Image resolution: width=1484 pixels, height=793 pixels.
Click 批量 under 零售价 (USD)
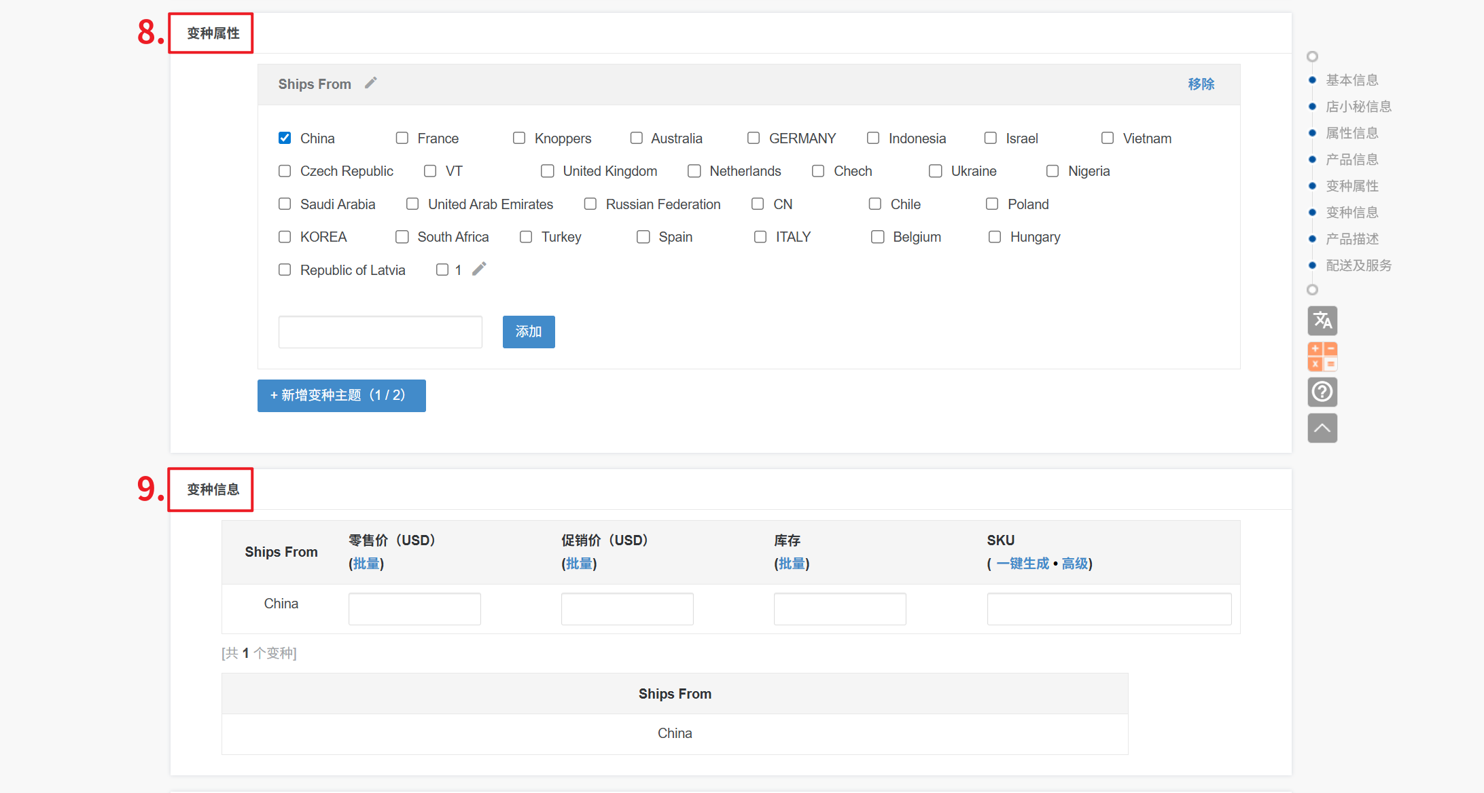366,564
